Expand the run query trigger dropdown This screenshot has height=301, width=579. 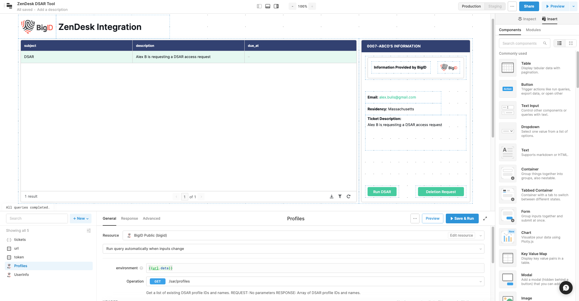[x=480, y=249]
